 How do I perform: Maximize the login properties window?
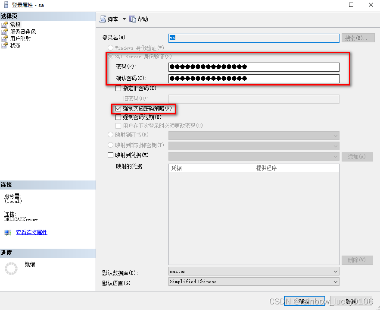[x=351, y=5]
